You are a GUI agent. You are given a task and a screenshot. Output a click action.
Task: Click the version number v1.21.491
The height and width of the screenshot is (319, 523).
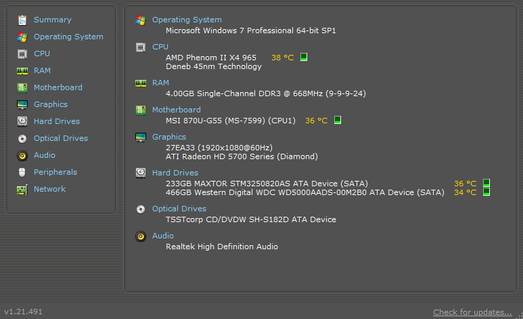click(24, 312)
